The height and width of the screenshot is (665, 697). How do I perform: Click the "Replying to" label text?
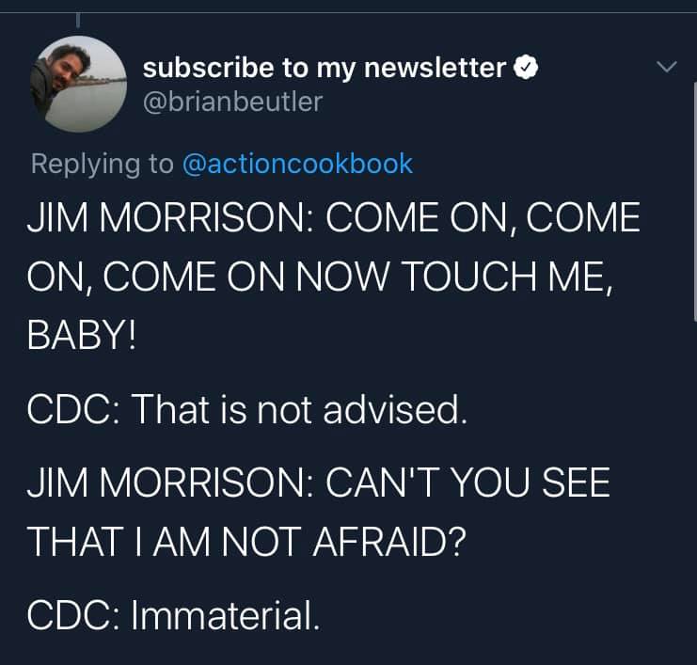coord(103,164)
